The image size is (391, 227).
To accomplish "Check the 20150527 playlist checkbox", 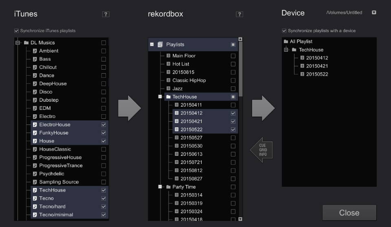I will 233,138.
